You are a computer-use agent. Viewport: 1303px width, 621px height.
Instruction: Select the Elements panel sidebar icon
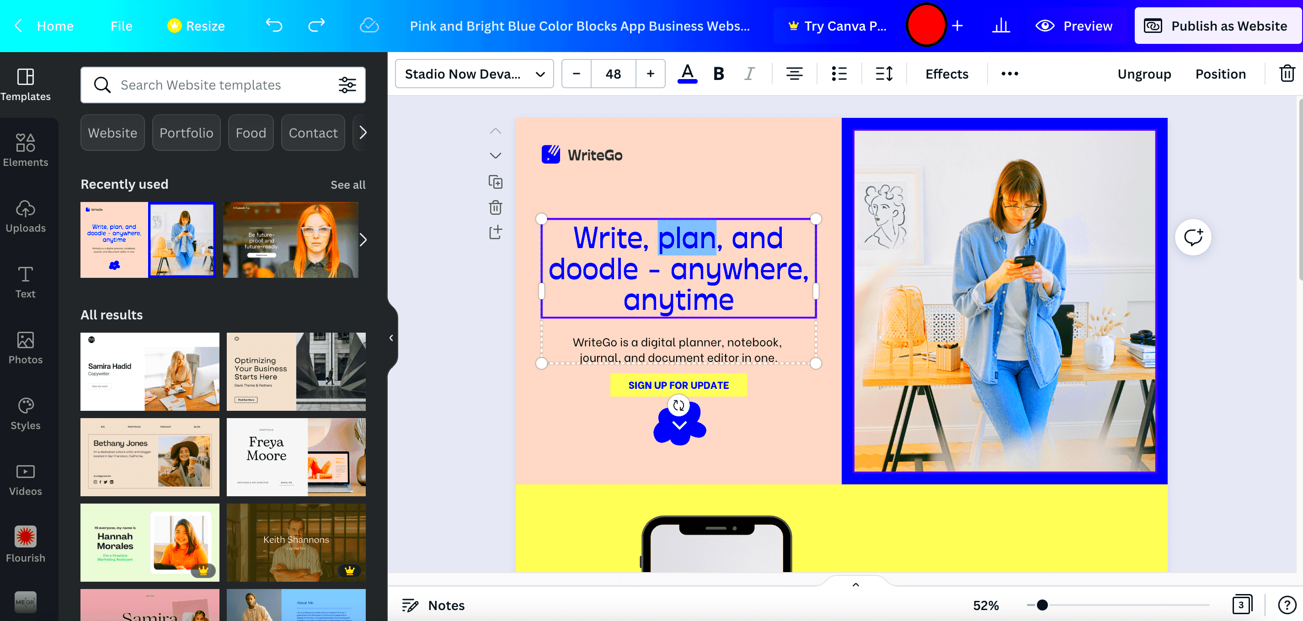point(25,148)
